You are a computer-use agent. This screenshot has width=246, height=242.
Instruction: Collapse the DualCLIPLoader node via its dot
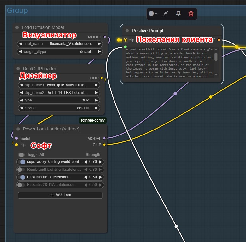tap(18, 69)
